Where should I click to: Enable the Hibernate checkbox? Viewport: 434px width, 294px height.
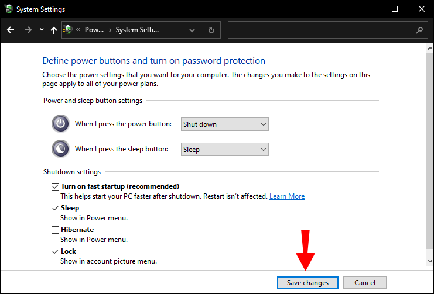[55, 230]
